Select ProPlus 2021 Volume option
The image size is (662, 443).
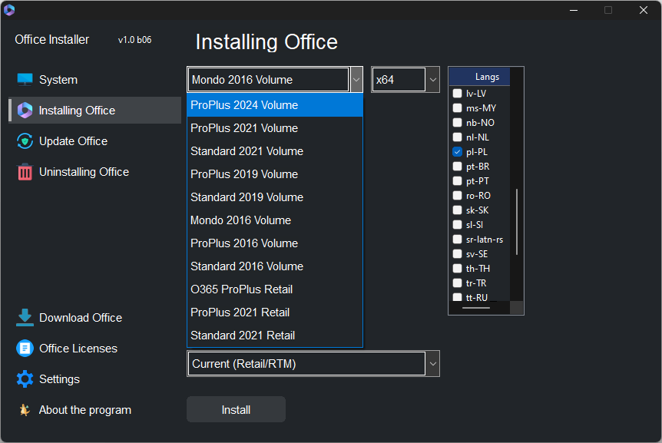[x=275, y=128]
